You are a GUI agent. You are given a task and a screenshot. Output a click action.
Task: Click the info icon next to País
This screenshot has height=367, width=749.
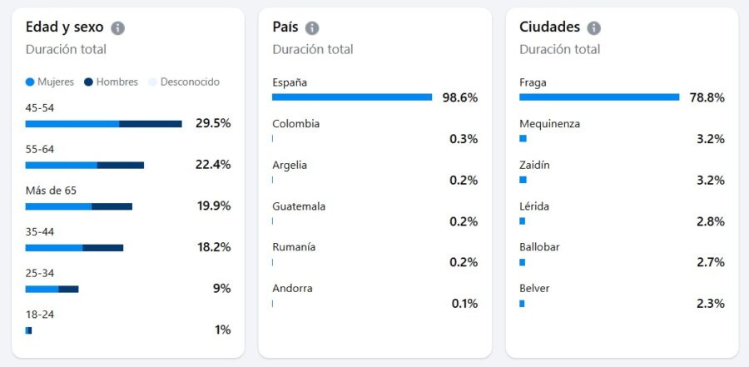pyautogui.click(x=312, y=27)
